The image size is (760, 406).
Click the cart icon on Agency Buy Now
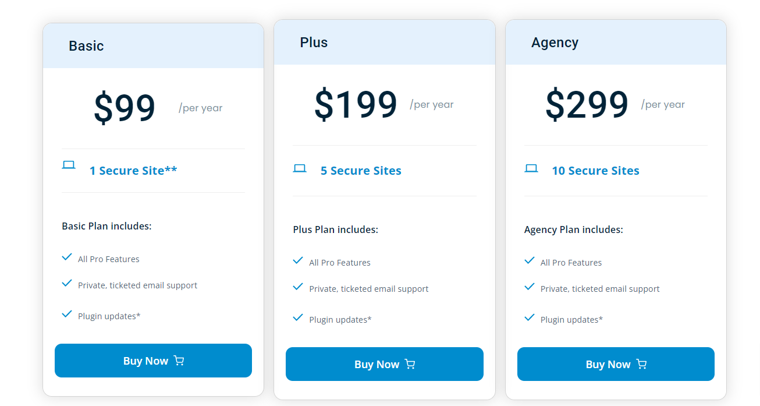[x=641, y=364]
